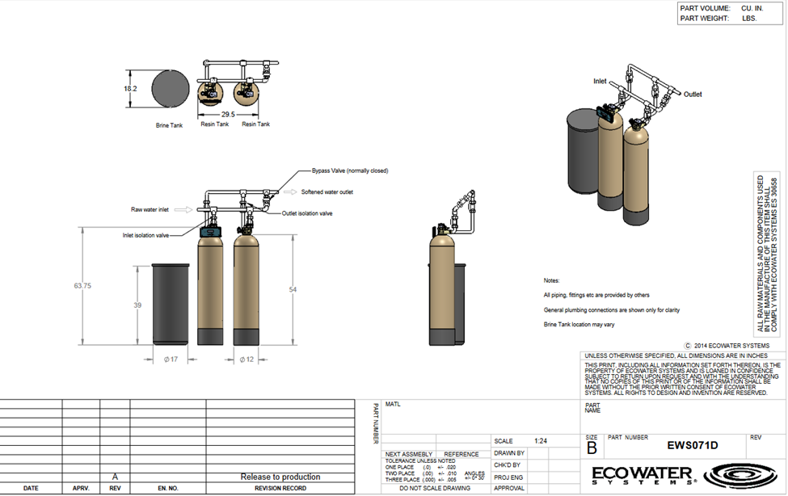The width and height of the screenshot is (788, 496).
Task: Click the EcoWater Systems swirl logo
Action: tap(742, 474)
